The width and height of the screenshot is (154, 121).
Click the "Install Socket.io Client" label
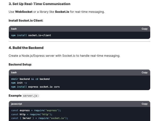click(x=26, y=21)
